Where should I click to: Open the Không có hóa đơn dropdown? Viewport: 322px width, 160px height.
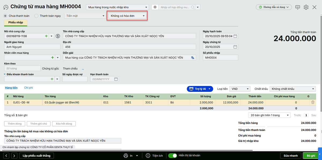coord(127,16)
